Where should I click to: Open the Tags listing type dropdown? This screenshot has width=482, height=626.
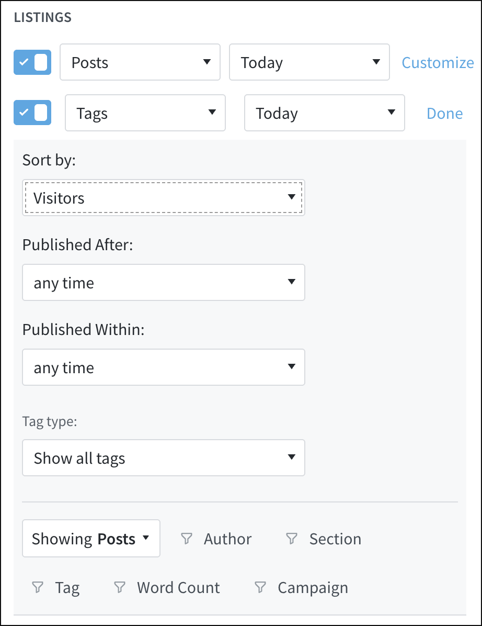145,113
